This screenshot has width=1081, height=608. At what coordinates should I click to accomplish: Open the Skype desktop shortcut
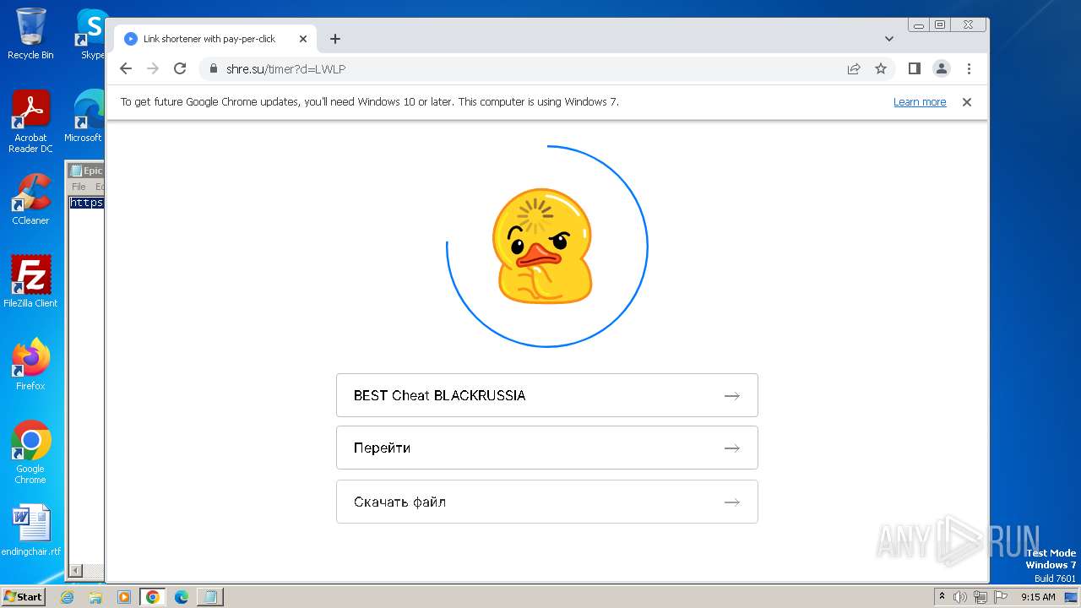click(91, 34)
